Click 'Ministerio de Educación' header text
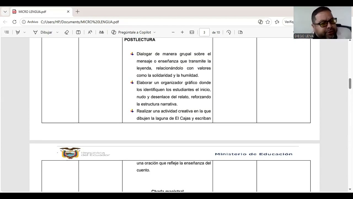 [254, 154]
